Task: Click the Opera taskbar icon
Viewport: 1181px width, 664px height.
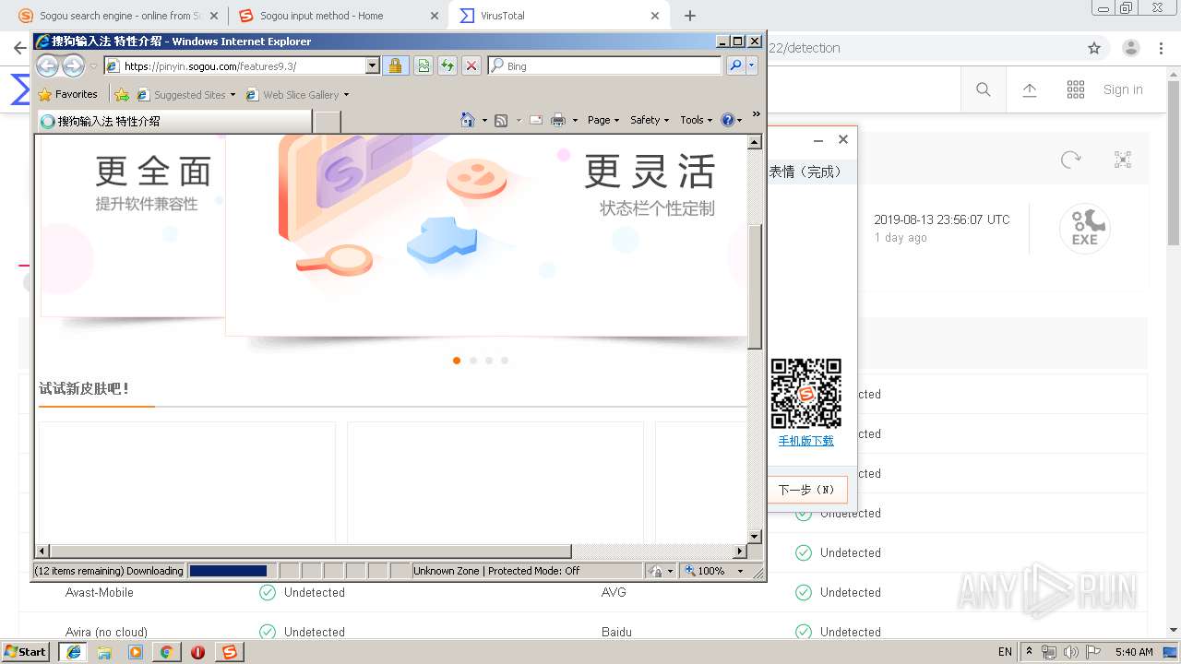Action: tap(197, 652)
